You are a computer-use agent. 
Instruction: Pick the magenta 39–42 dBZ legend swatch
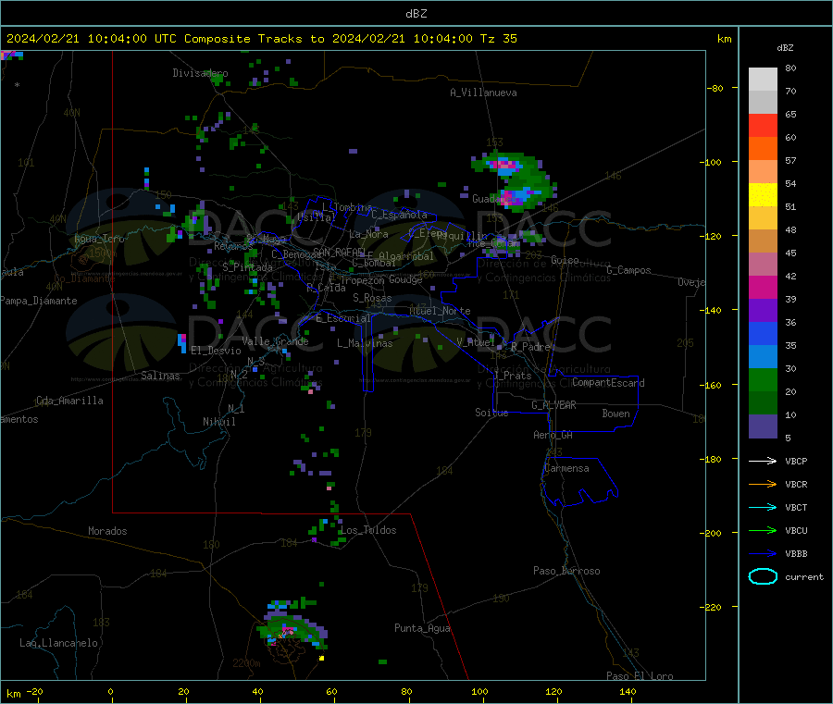[763, 287]
